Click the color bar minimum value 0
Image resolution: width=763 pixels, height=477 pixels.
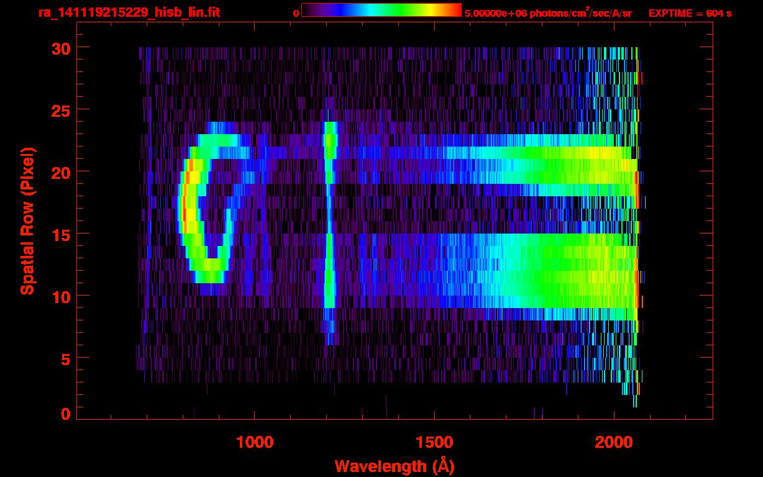[295, 13]
